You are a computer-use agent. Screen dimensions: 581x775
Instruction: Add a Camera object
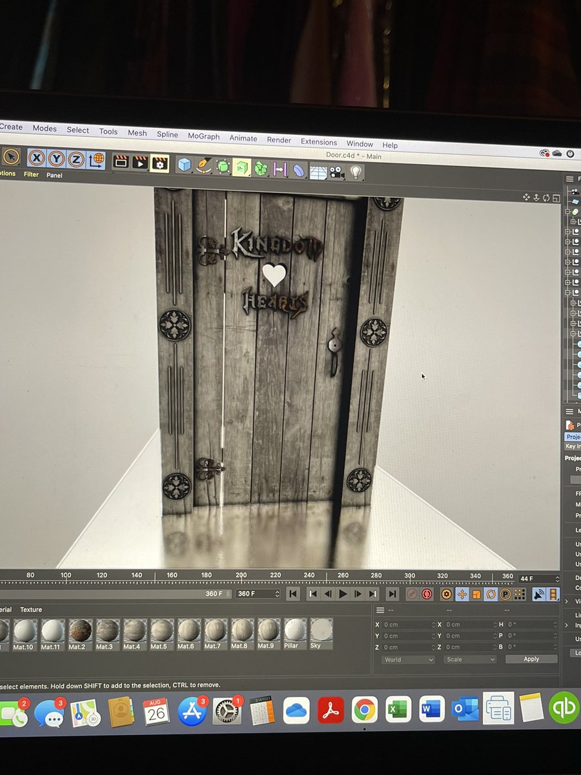[336, 172]
